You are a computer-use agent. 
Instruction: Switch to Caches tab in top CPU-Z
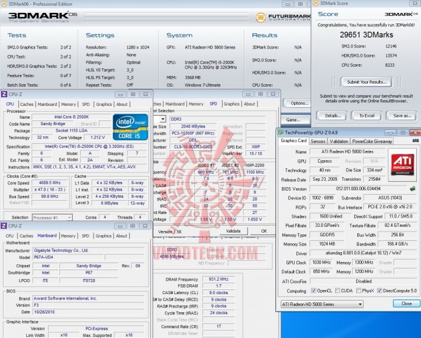[x=26, y=104]
